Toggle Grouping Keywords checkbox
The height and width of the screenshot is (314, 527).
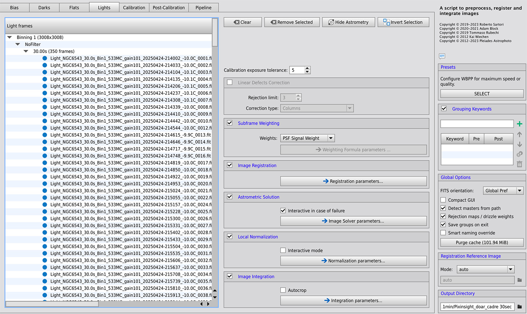[x=444, y=109]
